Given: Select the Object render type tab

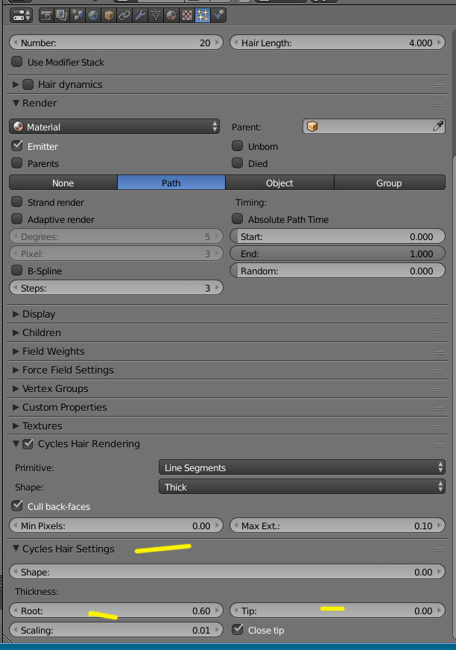Looking at the screenshot, I should coord(279,183).
